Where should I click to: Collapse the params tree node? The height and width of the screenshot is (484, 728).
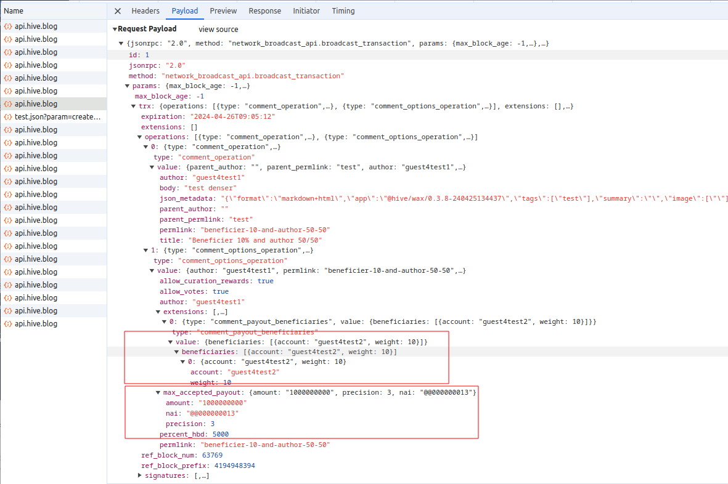point(128,86)
